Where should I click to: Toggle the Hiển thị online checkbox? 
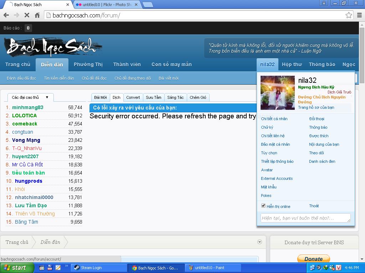click(x=263, y=206)
